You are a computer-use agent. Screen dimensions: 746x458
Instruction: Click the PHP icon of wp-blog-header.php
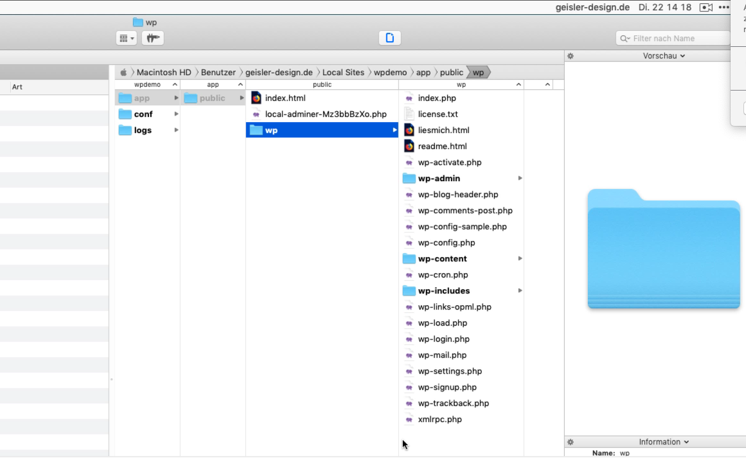(x=409, y=195)
